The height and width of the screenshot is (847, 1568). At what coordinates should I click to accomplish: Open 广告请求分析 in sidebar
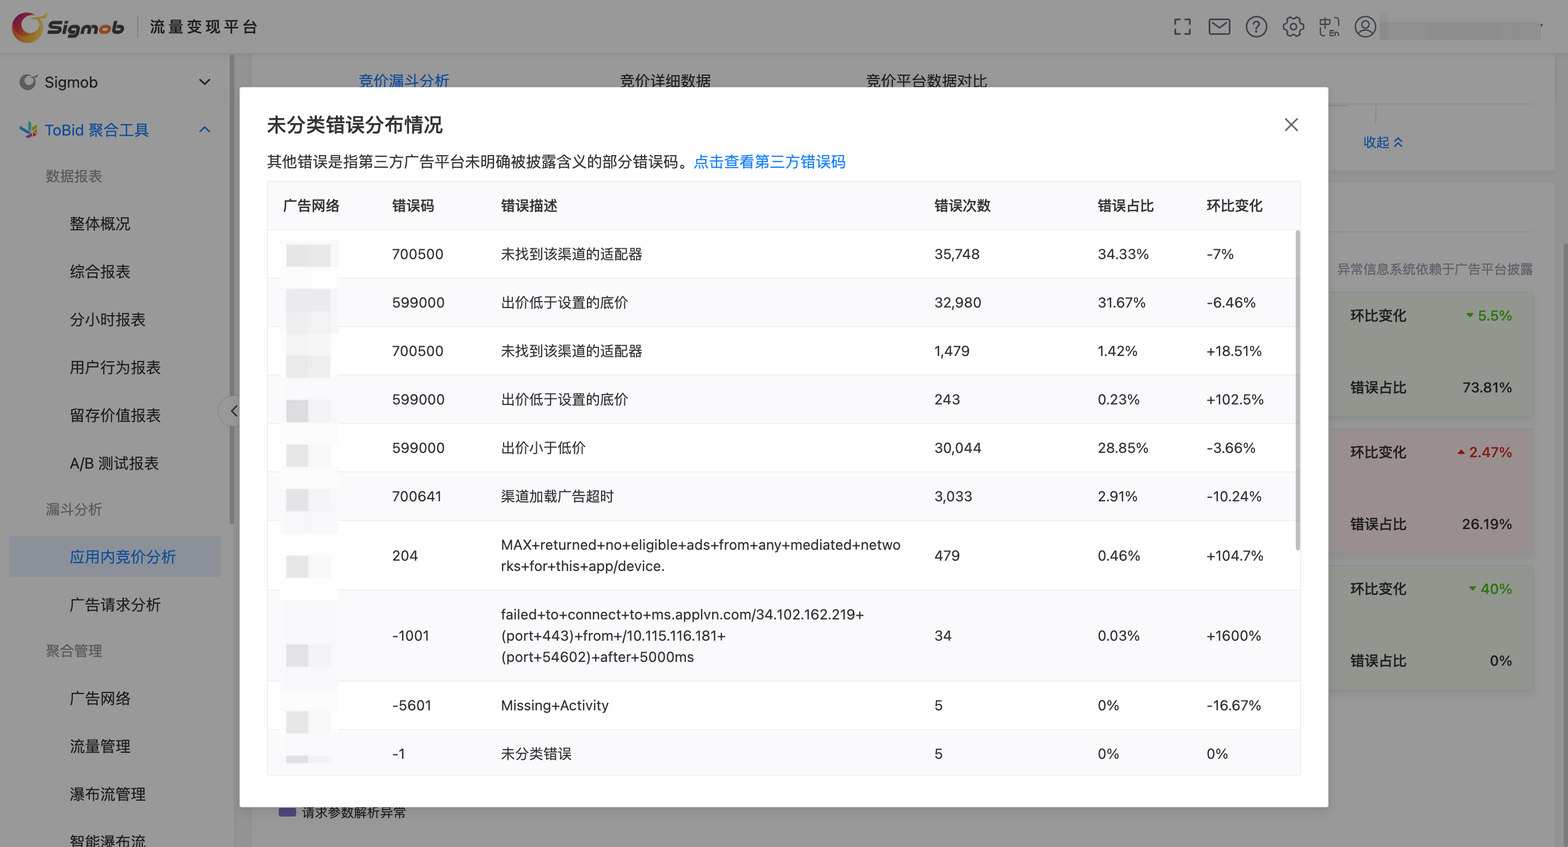115,604
